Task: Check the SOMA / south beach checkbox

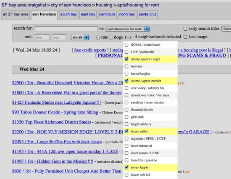Action: (126, 45)
